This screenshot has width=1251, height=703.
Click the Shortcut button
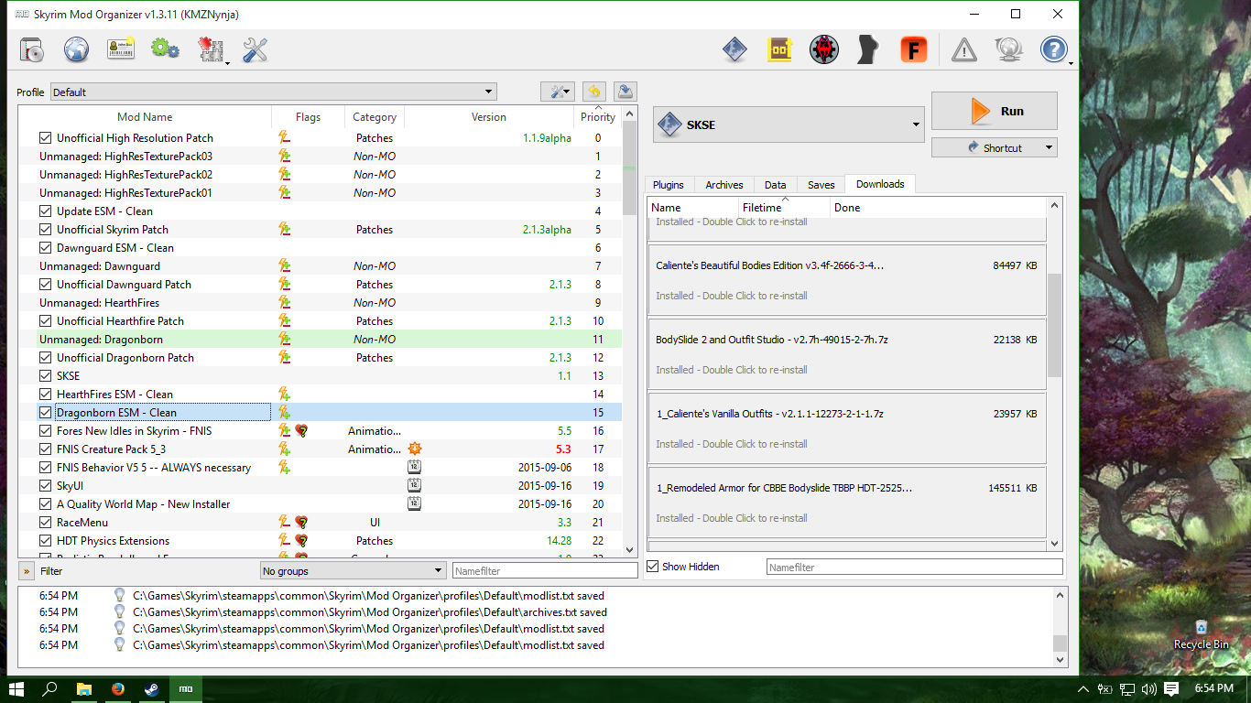994,147
